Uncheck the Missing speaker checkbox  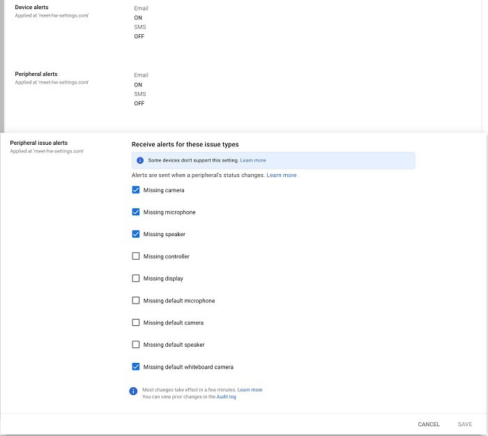tap(136, 235)
